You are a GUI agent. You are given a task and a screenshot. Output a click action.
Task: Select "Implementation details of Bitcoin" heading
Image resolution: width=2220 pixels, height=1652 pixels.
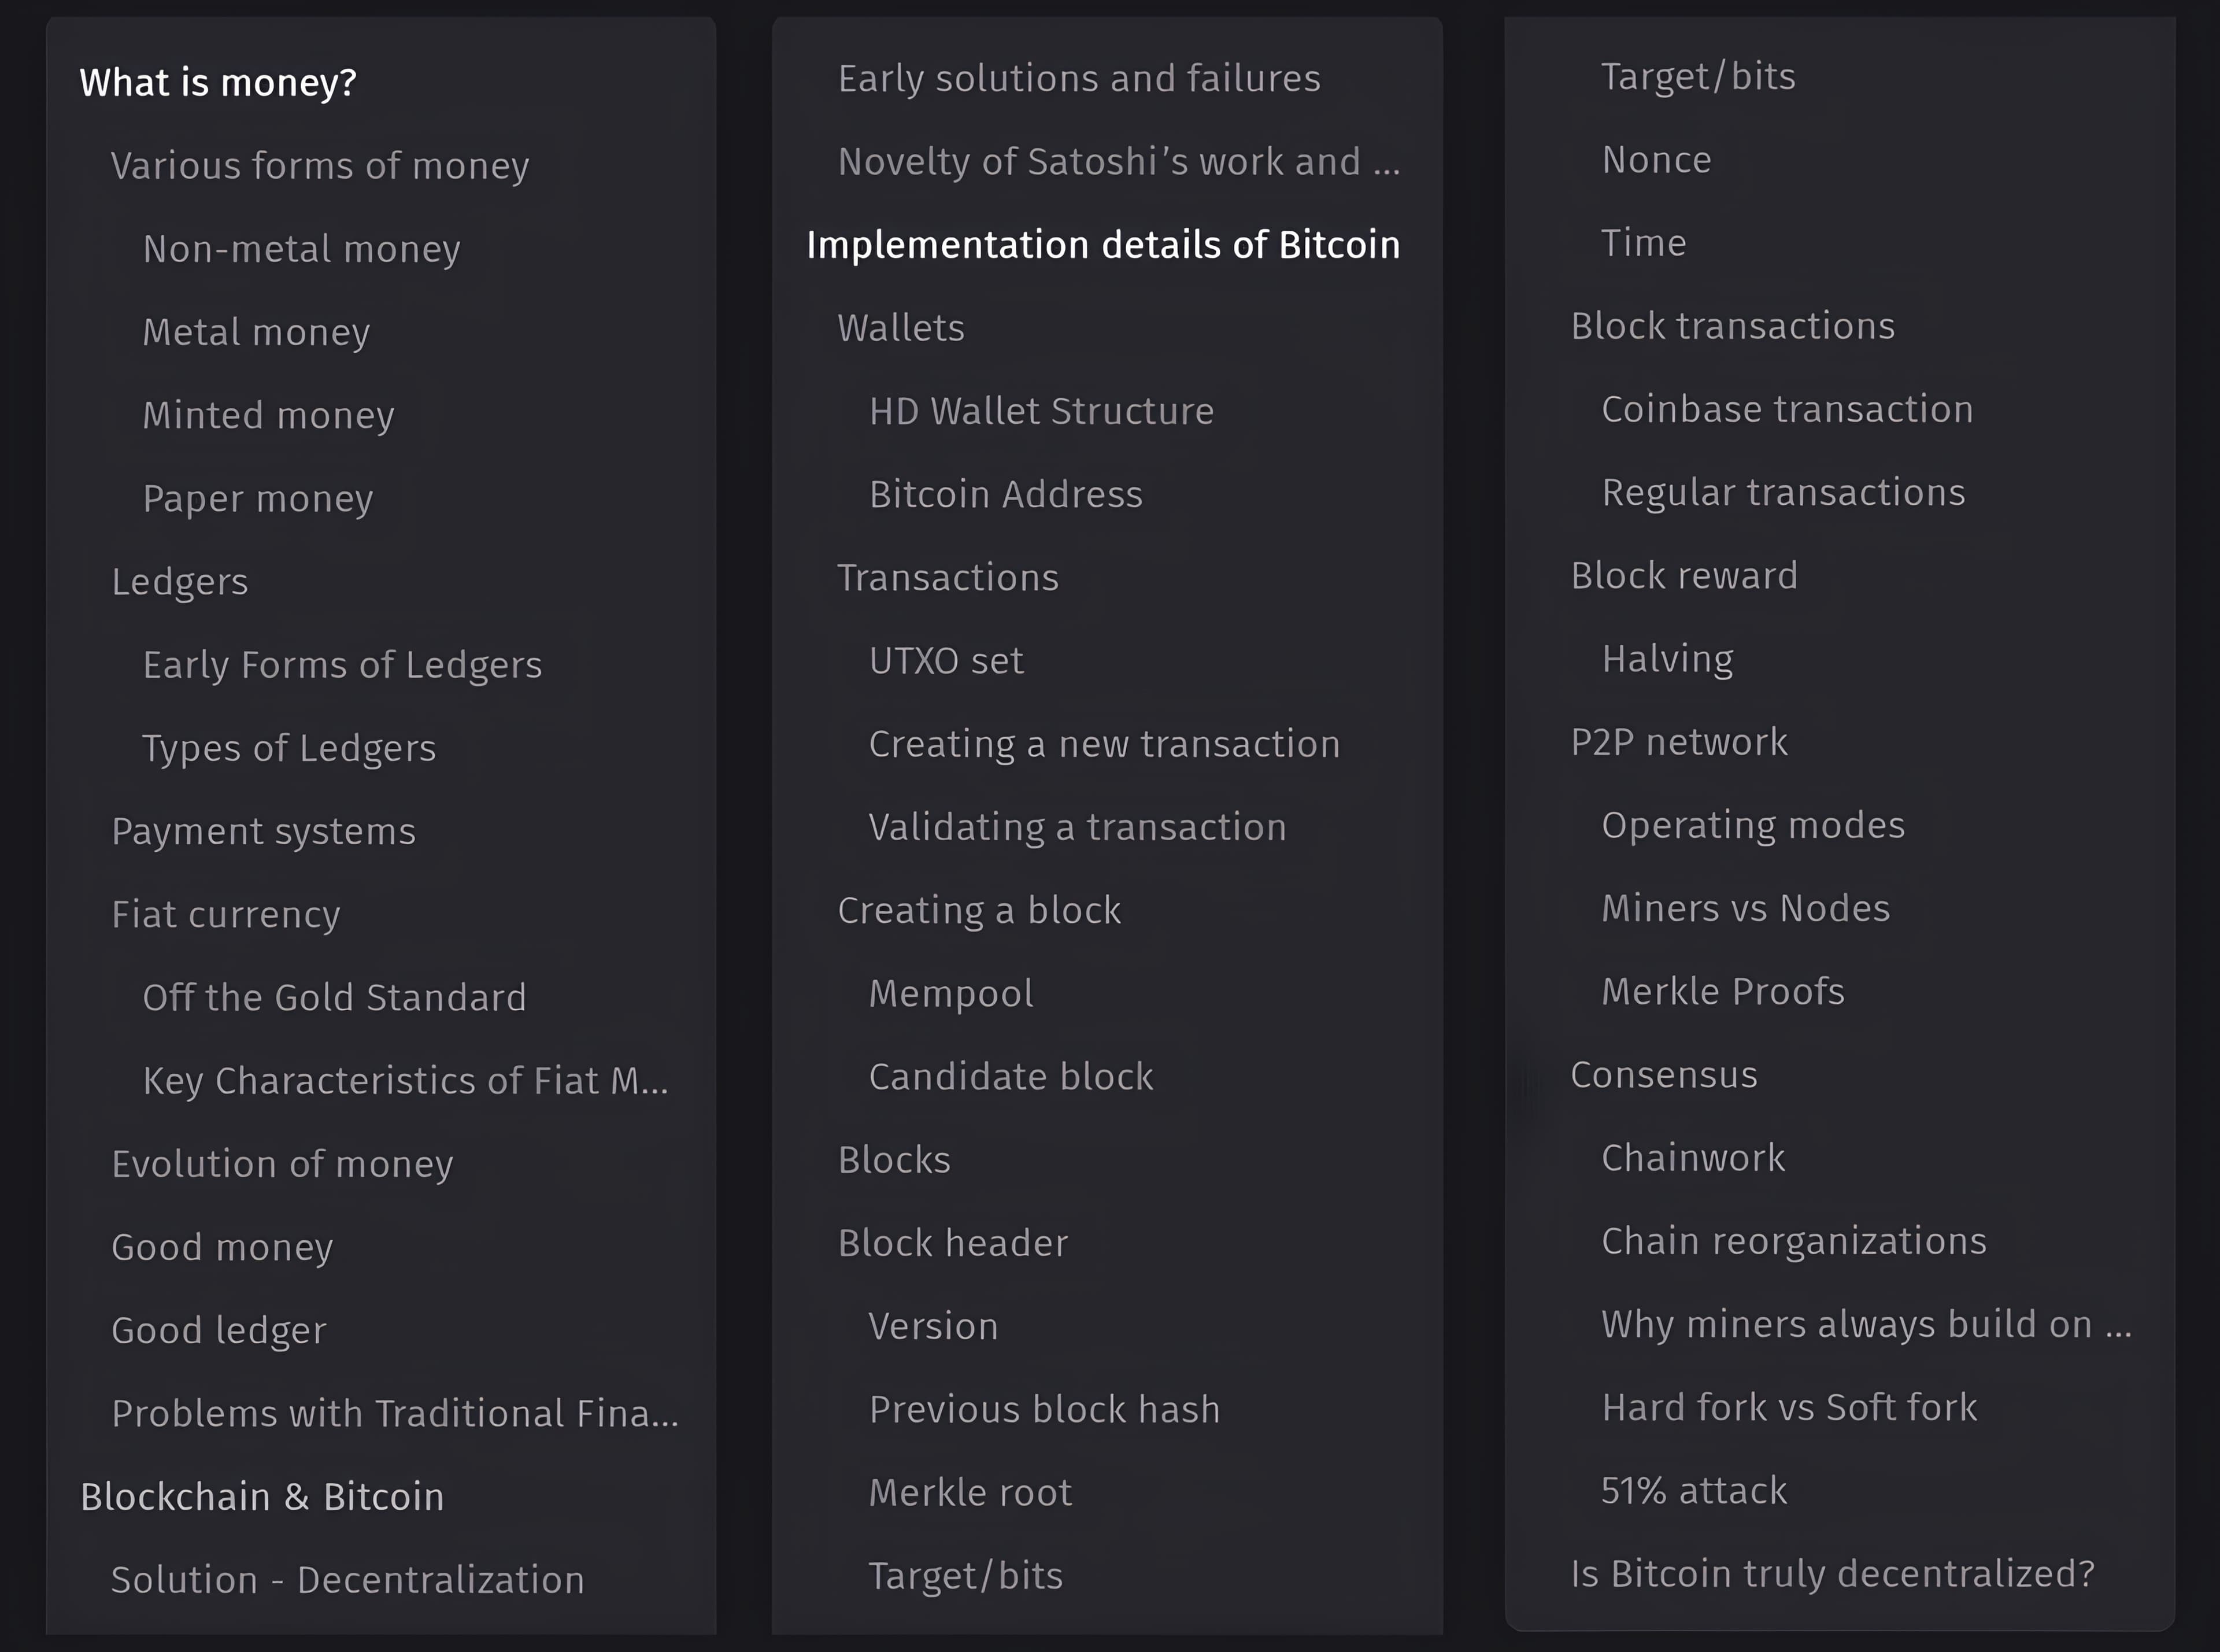1104,244
